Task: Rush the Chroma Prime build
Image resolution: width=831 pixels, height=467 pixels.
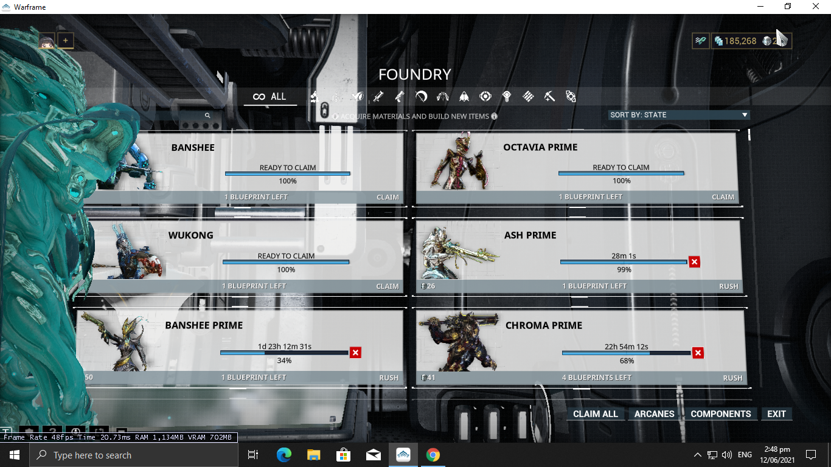Action: 732,378
